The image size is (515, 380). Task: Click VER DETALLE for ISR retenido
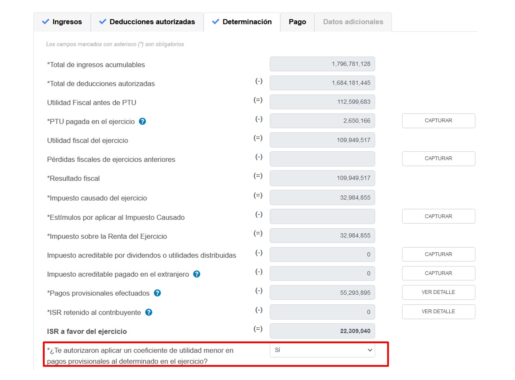pos(438,311)
